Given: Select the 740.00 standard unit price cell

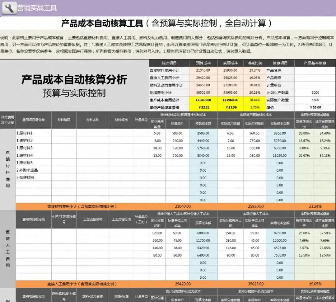Looking at the screenshot, I should click(x=177, y=141).
